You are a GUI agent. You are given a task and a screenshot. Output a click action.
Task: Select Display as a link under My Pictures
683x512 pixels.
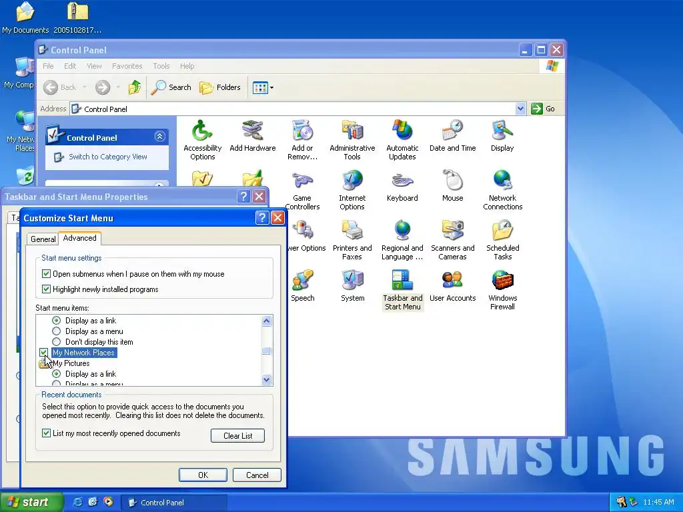pyautogui.click(x=56, y=374)
